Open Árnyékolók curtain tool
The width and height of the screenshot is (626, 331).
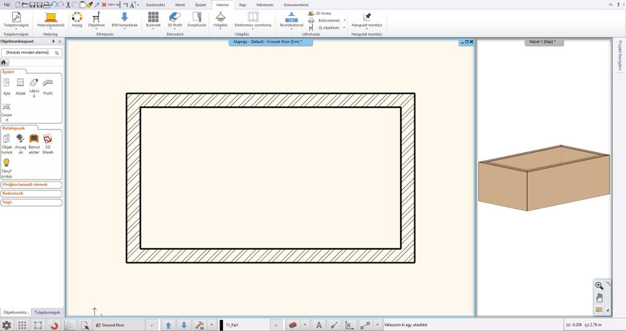pos(197,20)
